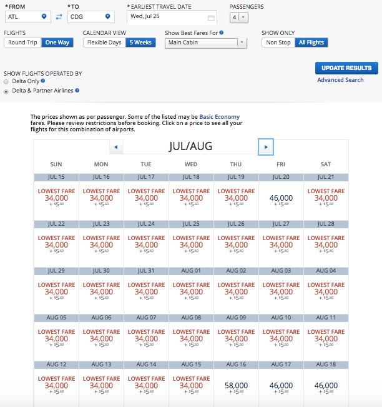Click the location pin in the To field

(107, 17)
